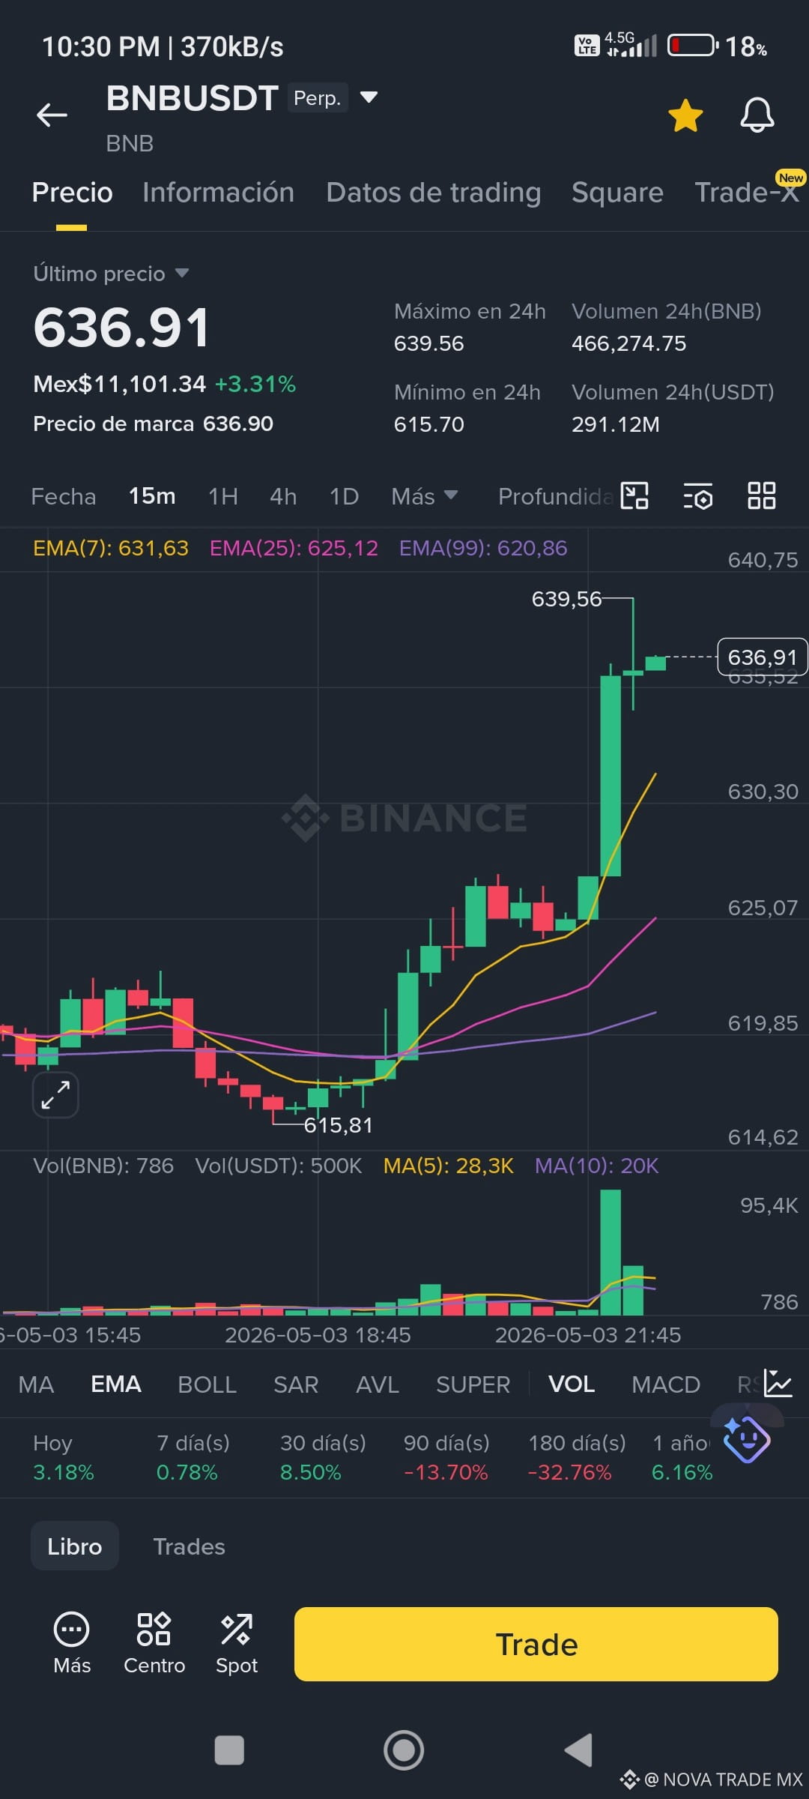Viewport: 809px width, 1799px height.
Task: Switch to the Libro tab
Action: coord(75,1546)
